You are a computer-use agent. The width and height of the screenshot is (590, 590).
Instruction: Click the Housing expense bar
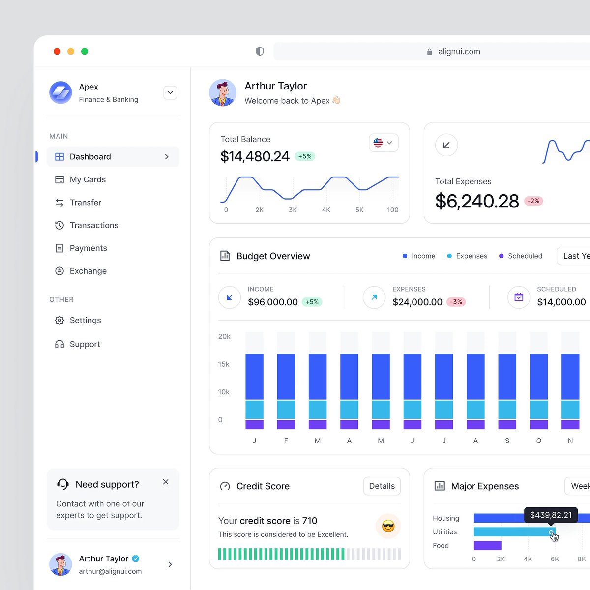pos(532,518)
